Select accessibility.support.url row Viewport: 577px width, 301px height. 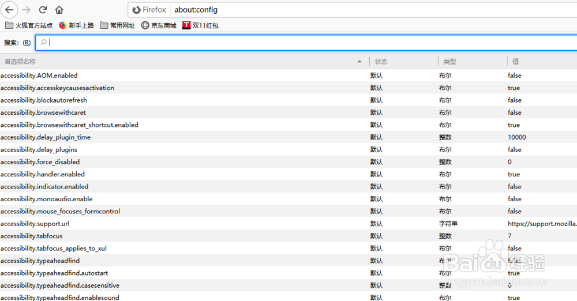288,223
